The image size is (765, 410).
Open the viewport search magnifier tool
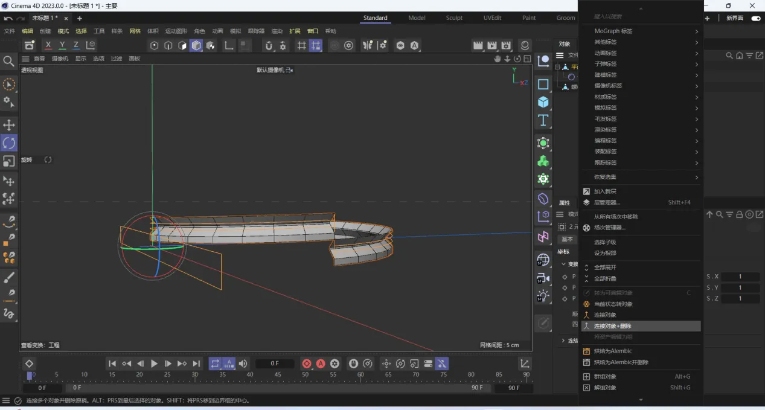tap(8, 61)
